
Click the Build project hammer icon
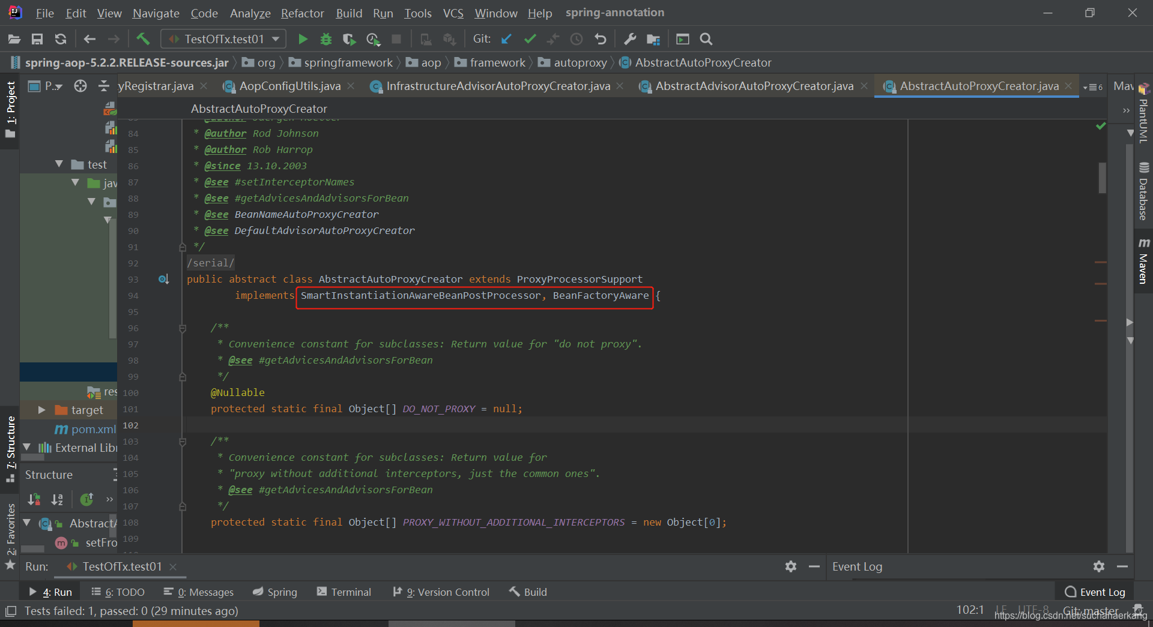point(143,39)
